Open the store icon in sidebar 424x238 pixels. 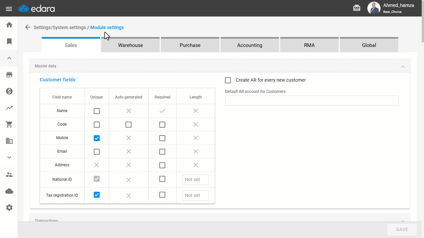(x=9, y=75)
